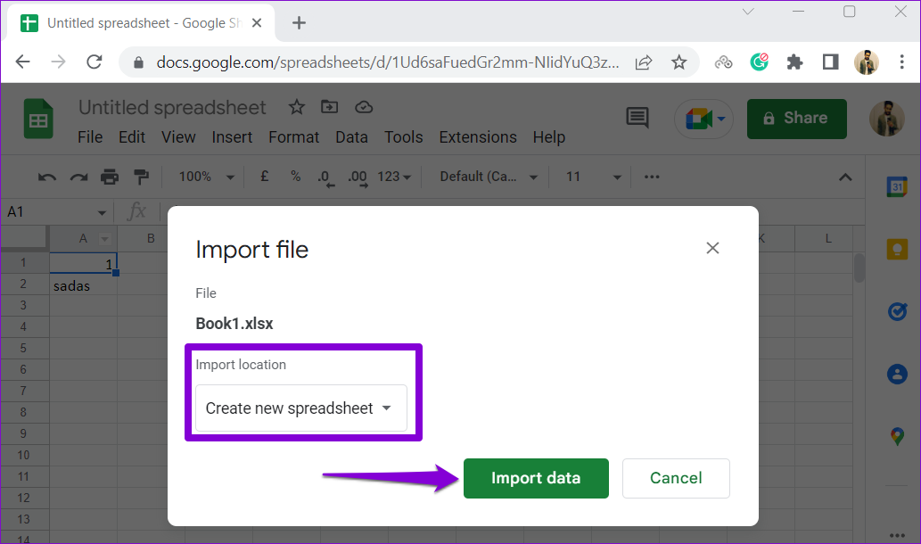Click the share page icon in address bar

point(644,62)
